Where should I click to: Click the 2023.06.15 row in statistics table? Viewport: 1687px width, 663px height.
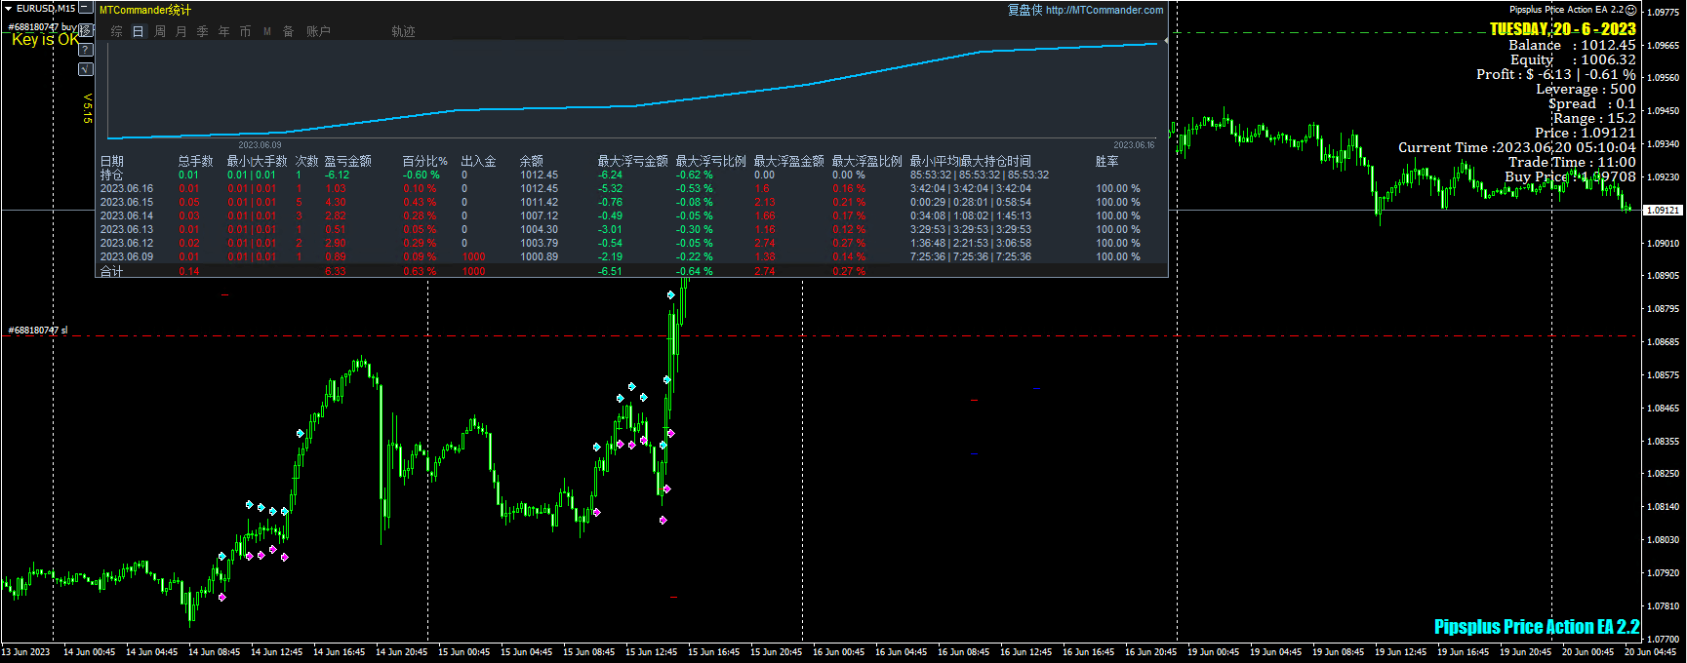[127, 203]
